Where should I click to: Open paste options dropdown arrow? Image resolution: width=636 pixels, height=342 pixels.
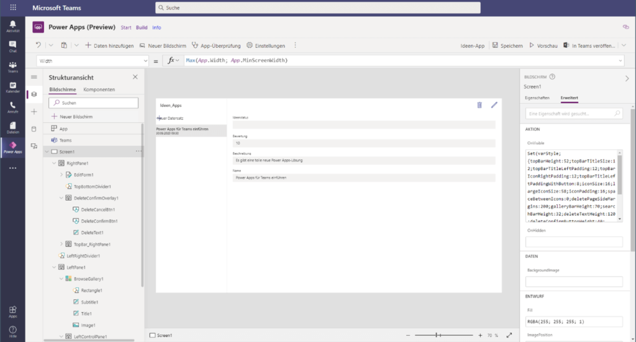point(76,45)
